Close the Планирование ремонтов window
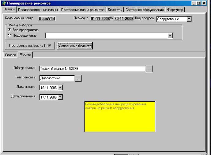This screenshot has height=155, width=211. [204, 3]
